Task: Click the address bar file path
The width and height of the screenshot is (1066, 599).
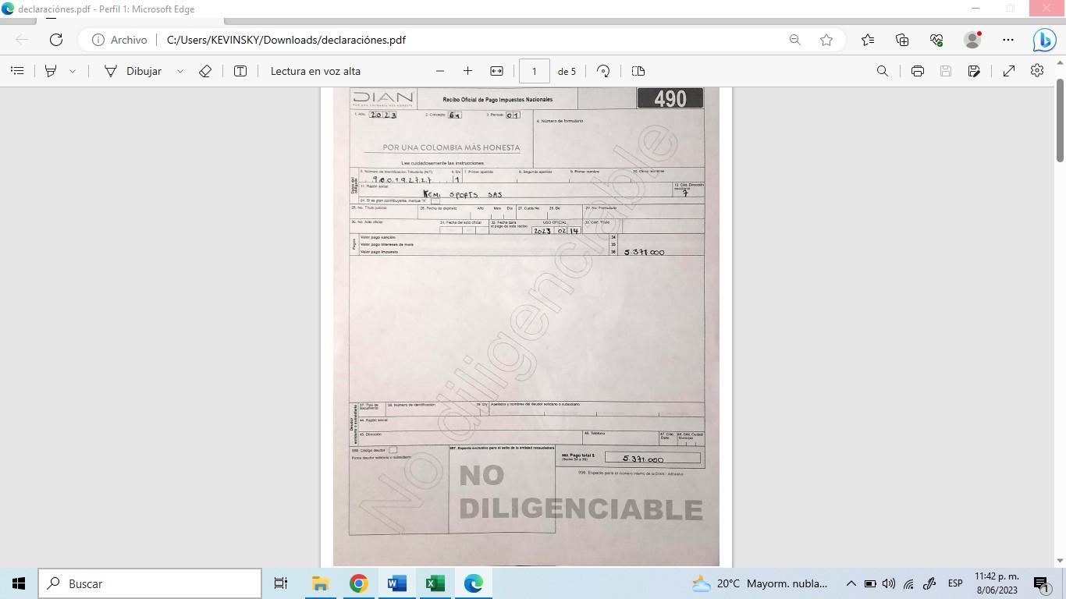Action: (286, 40)
